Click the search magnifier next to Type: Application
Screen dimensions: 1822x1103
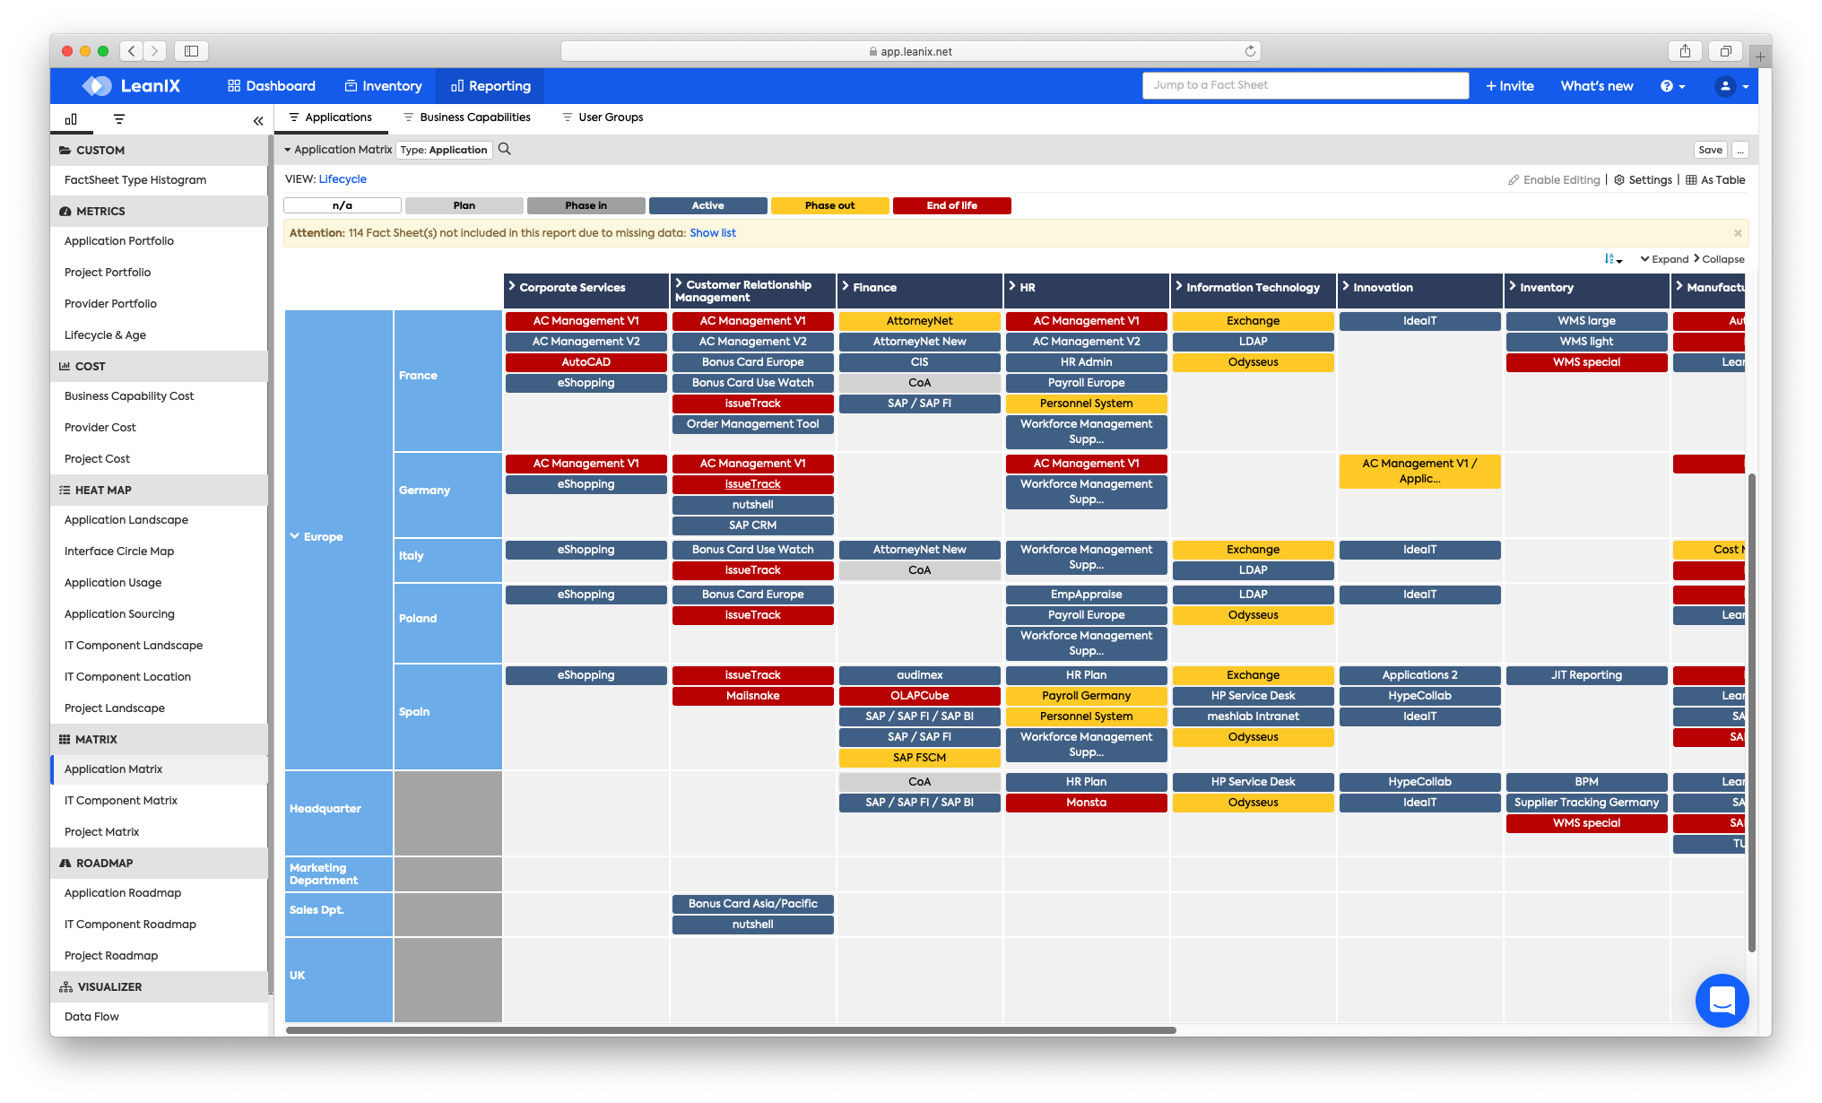pos(505,150)
